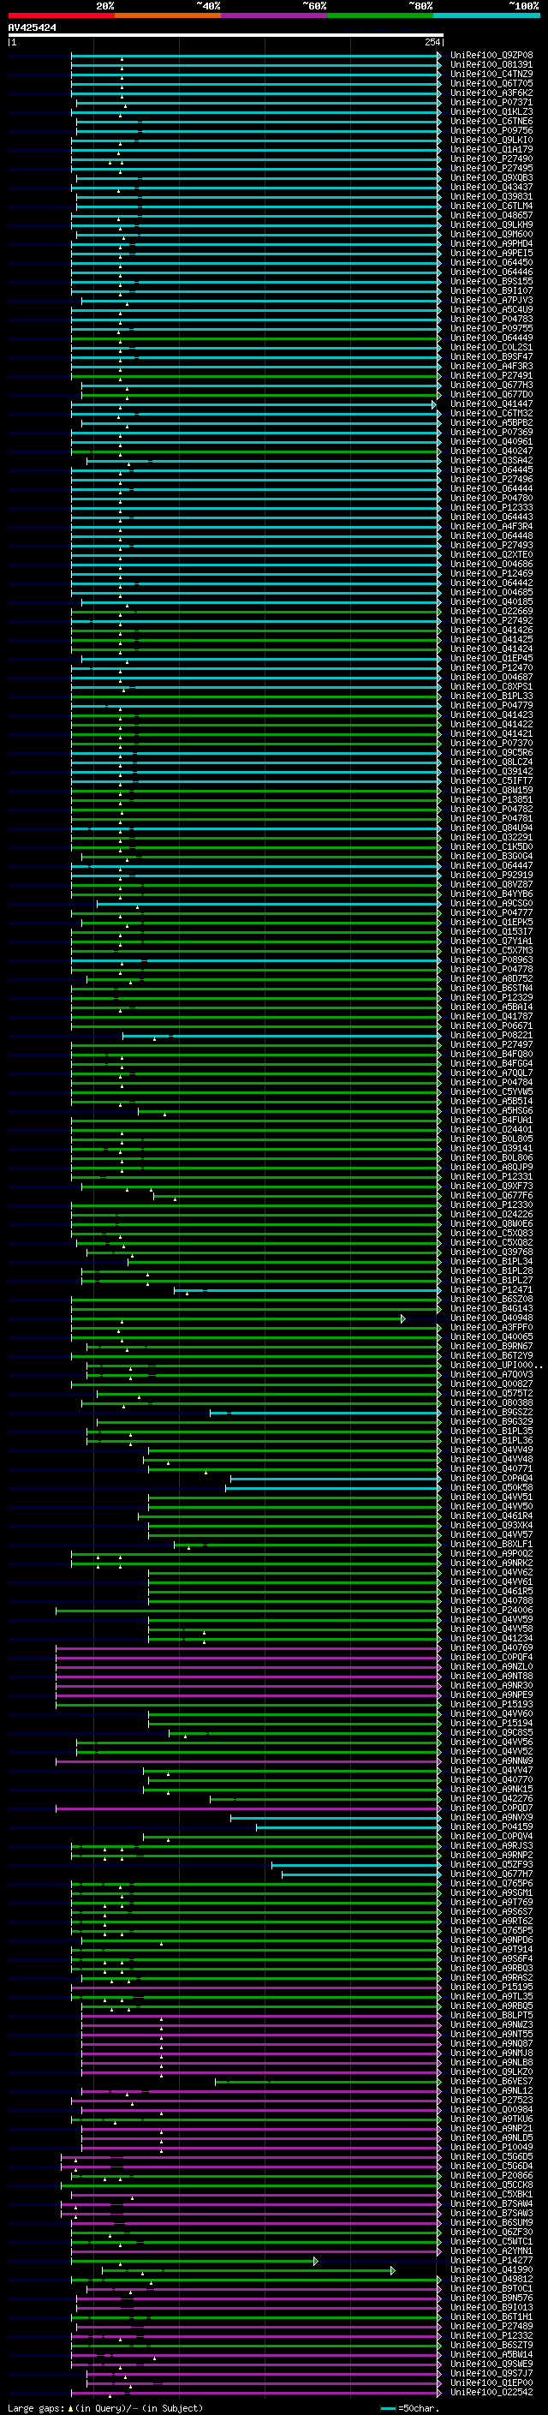Select the UniRef100_P07371 label
The height and width of the screenshot is (2415, 548).
[x=491, y=102]
